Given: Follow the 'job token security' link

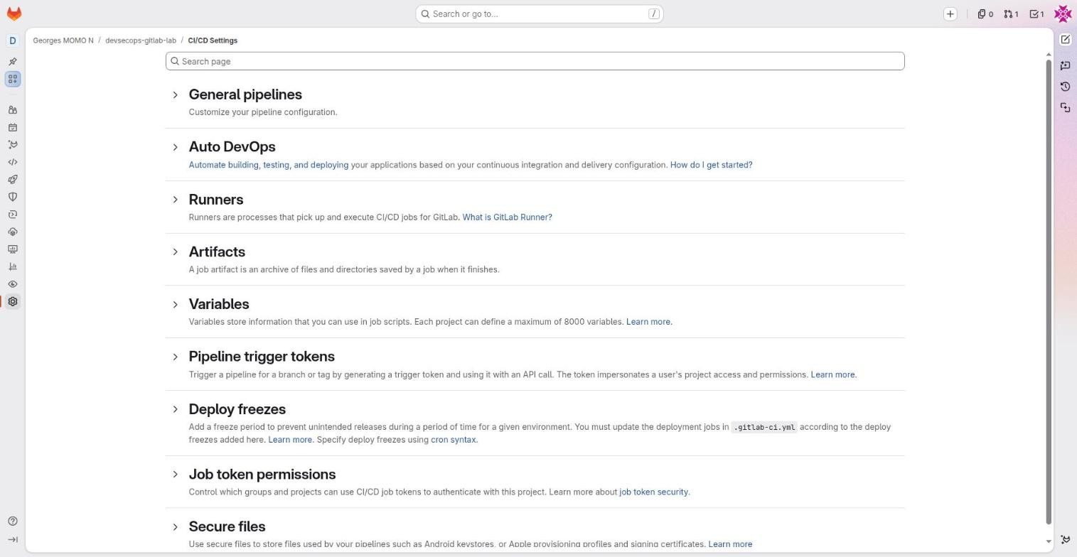Looking at the screenshot, I should [653, 492].
